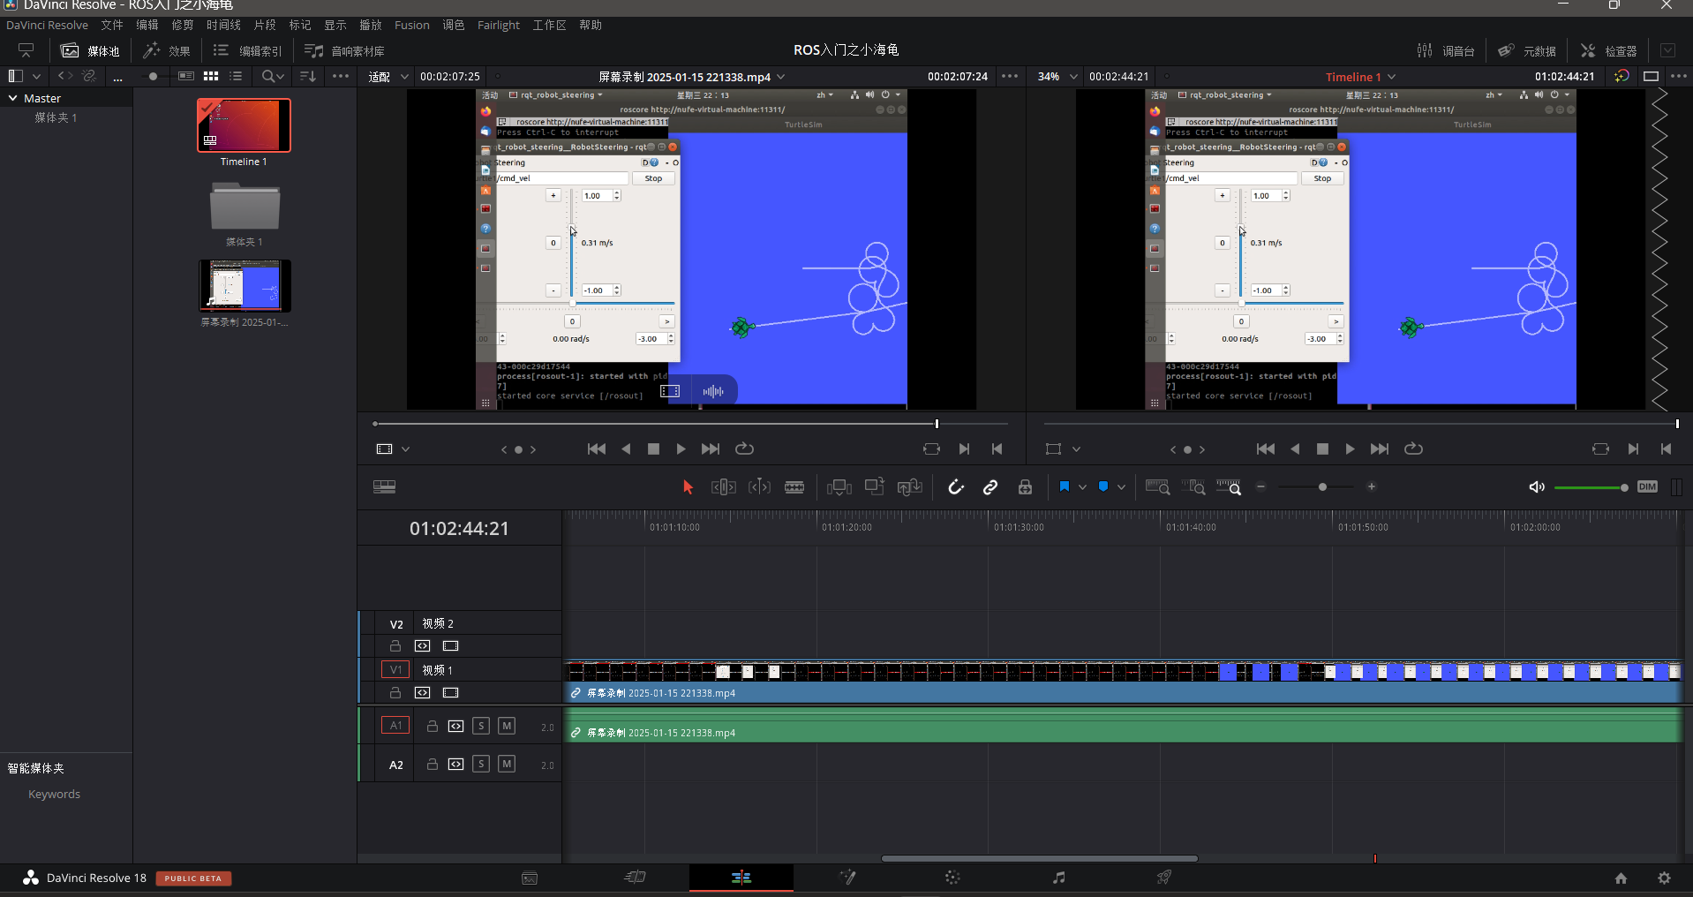1693x897 pixels.
Task: Open the Fusion page icon
Action: pyautogui.click(x=847, y=878)
